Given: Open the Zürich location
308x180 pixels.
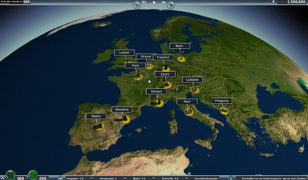Looking at the screenshot, I should (x=165, y=74).
